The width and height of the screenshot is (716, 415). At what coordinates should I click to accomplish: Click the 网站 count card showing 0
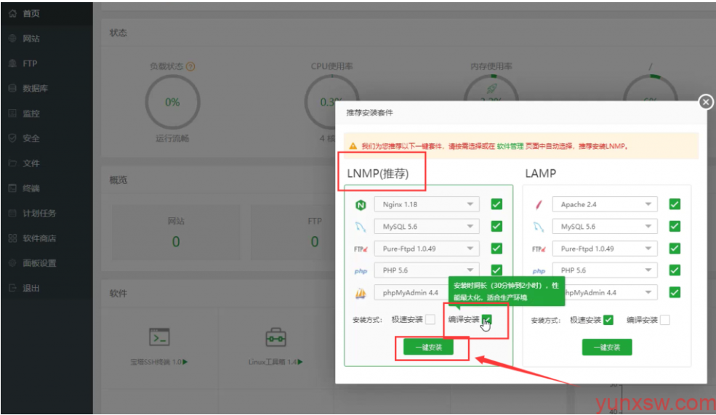click(x=176, y=233)
